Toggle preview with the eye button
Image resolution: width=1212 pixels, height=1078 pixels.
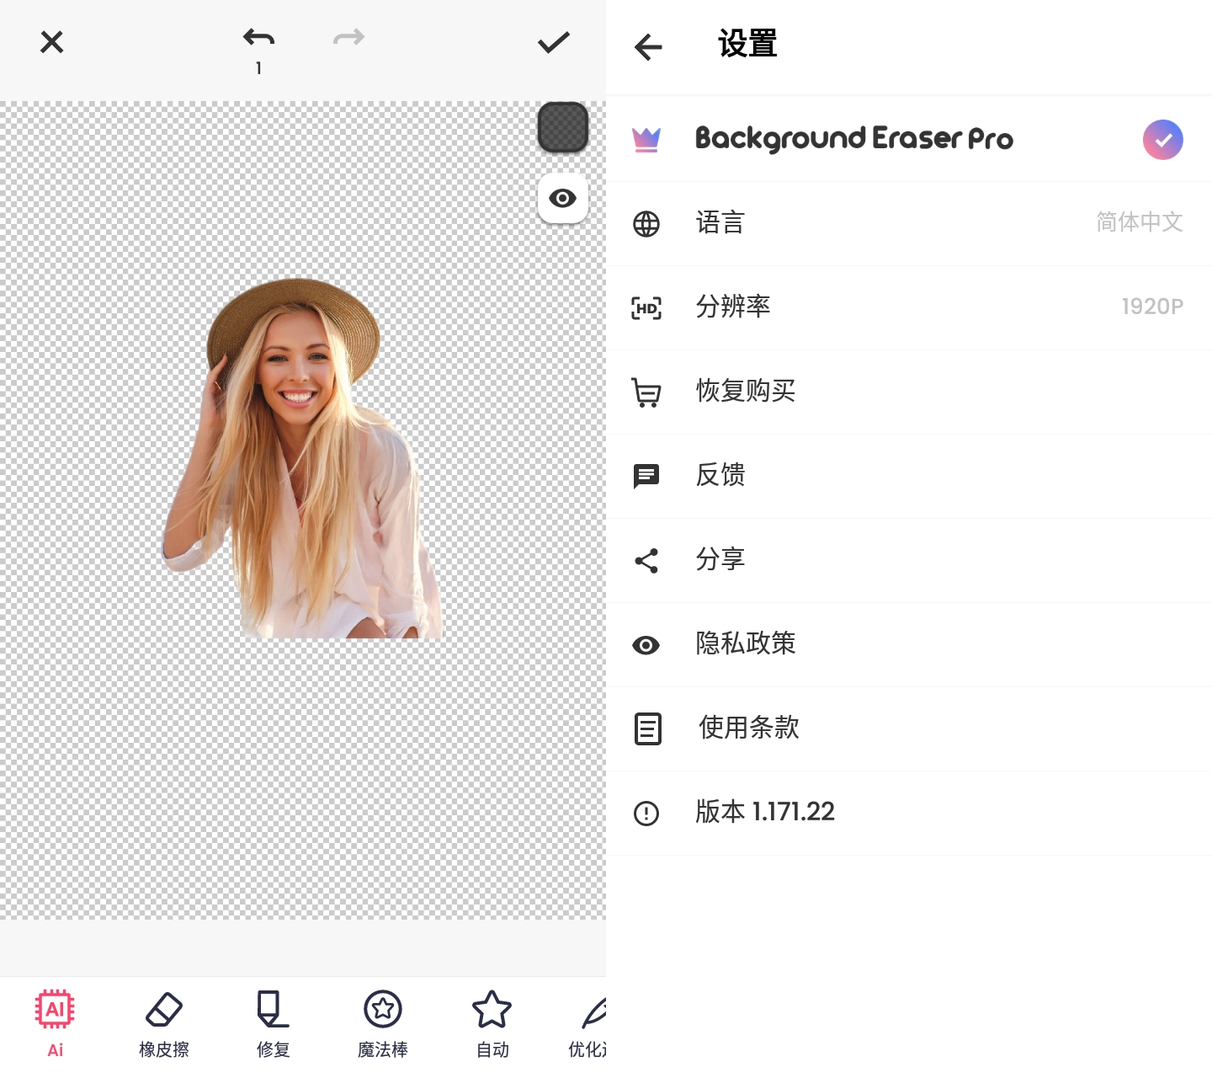click(563, 198)
